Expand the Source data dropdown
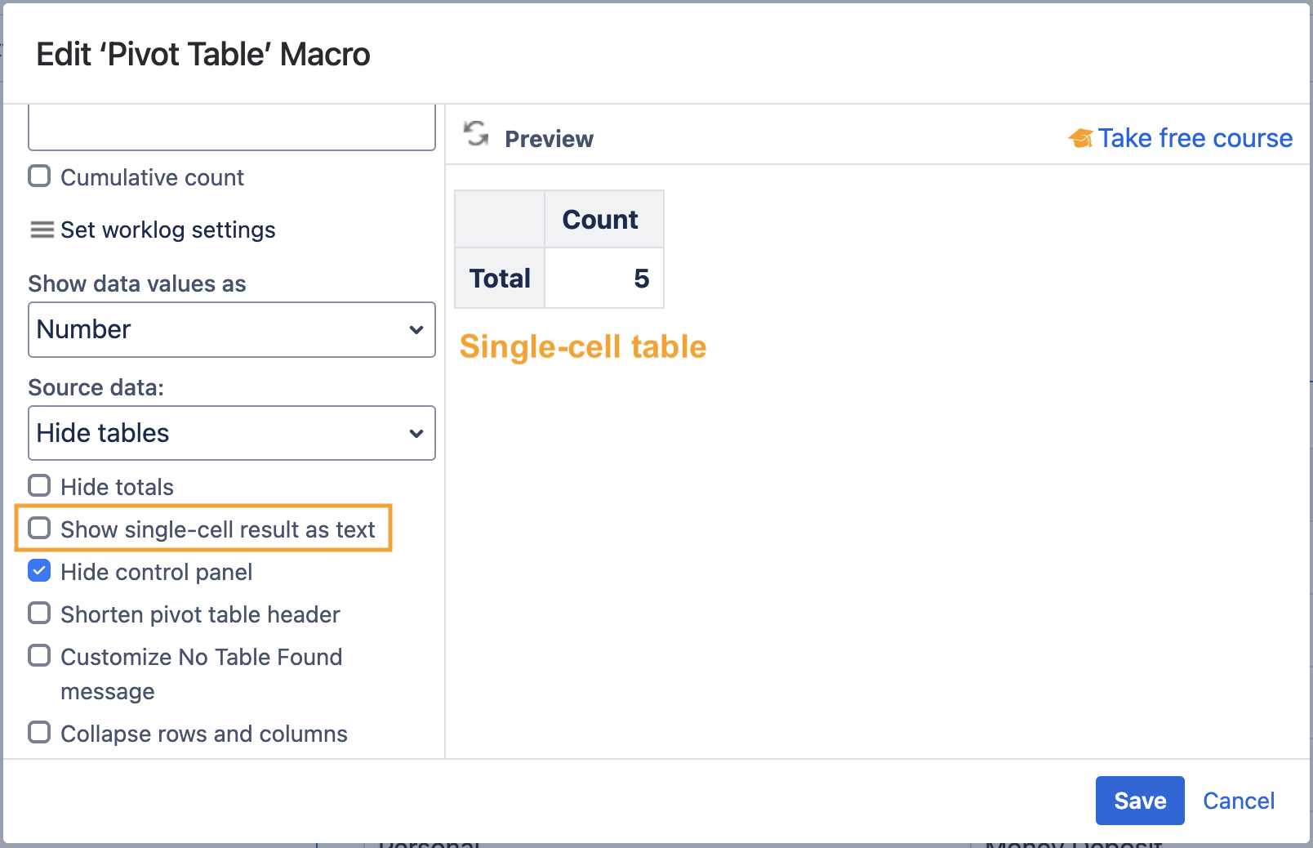The image size is (1313, 848). [231, 433]
